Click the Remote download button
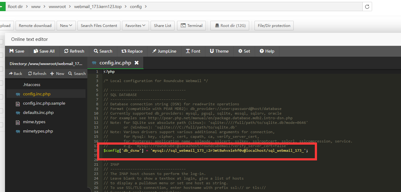 pos(35,26)
